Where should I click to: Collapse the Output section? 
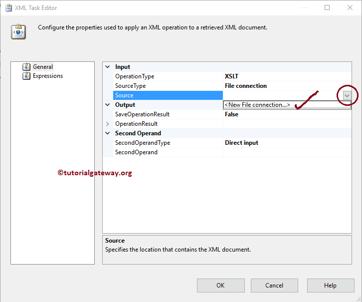pos(108,105)
